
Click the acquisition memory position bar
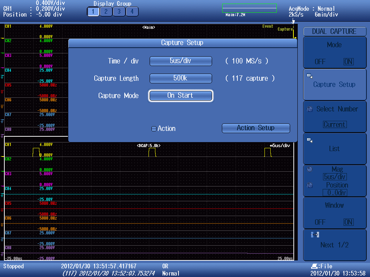(249, 8)
